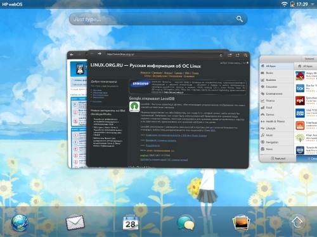The image size is (317, 237).
Task: Tap the Wi-Fi status icon
Action: pyautogui.click(x=285, y=4)
